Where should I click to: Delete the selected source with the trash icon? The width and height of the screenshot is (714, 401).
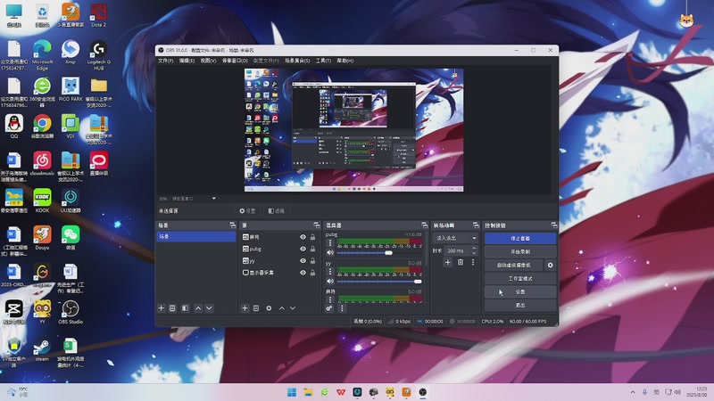[256, 308]
